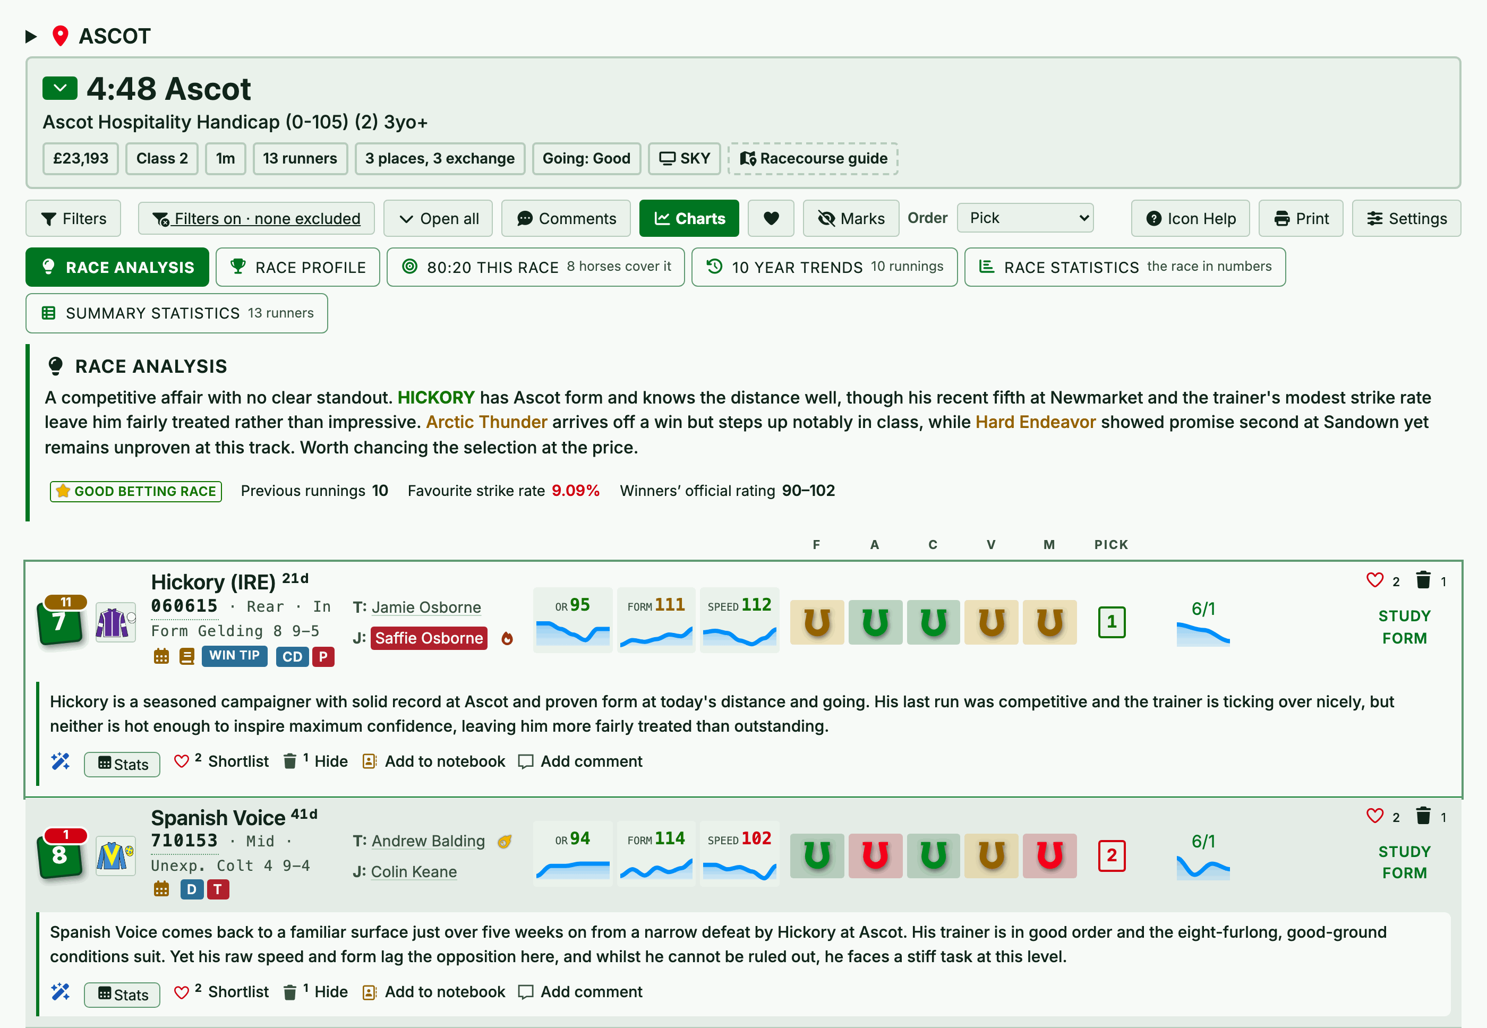
Task: Toggle Shortlist under Hickory's comment
Action: coord(221,761)
